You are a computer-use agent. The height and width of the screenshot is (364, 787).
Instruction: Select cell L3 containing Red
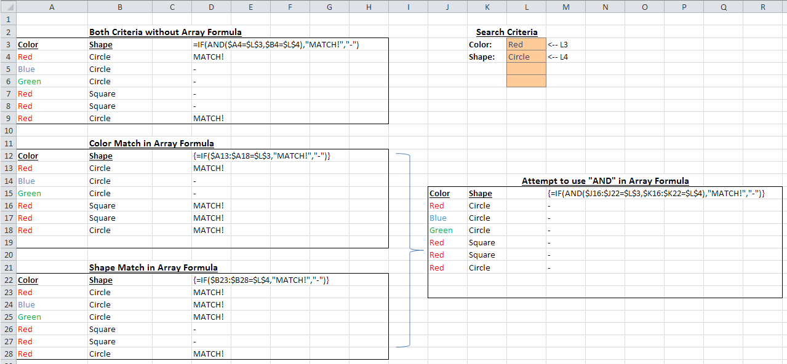[x=526, y=44]
